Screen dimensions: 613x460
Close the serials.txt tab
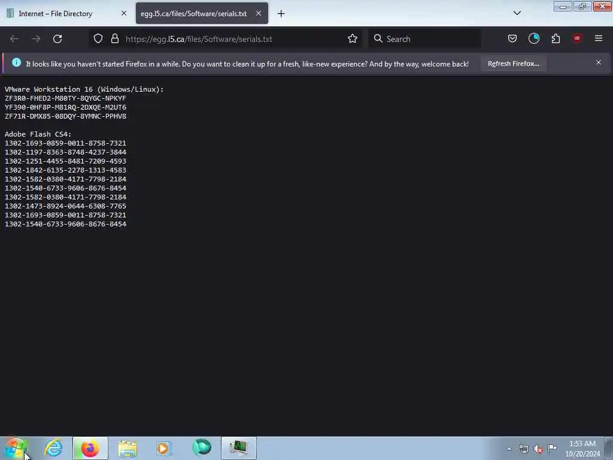point(259,13)
